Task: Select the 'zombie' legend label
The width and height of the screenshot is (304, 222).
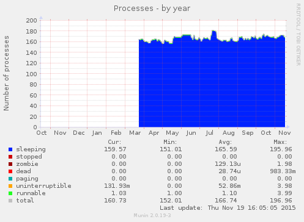Action: 27,164
